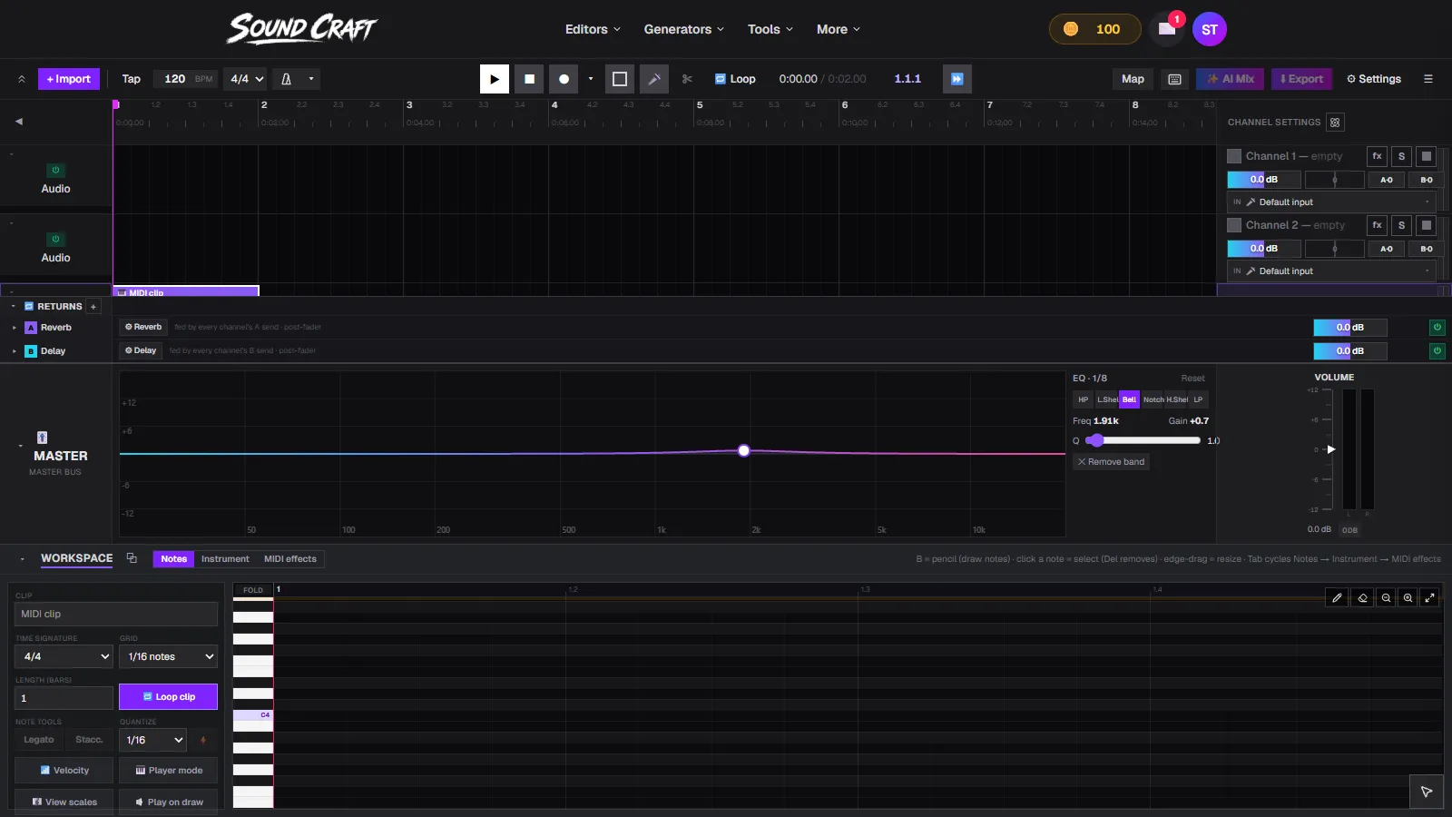The width and height of the screenshot is (1452, 817).
Task: Switch to the MIDI effects workspace tab
Action: (x=290, y=559)
